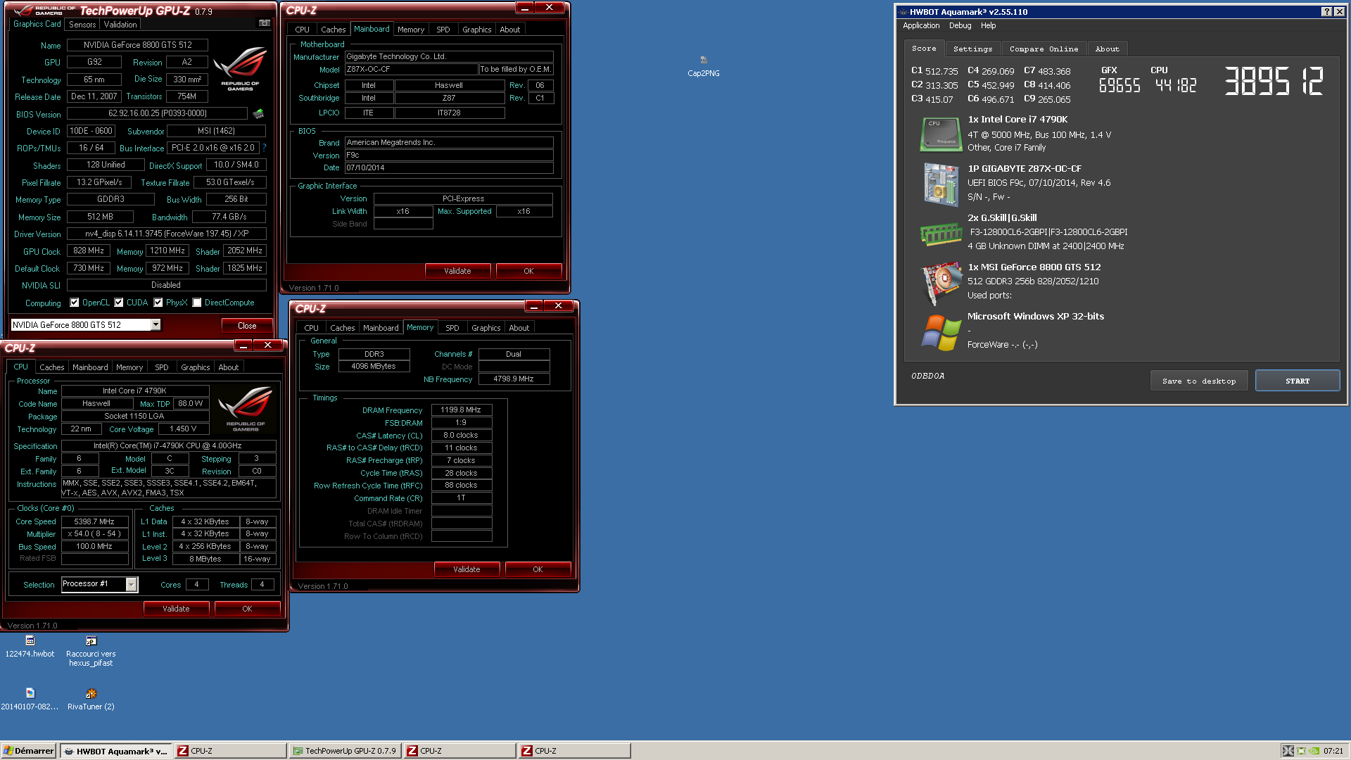1351x760 pixels.
Task: Click the RAM module icon in Aquamark
Action: (941, 234)
